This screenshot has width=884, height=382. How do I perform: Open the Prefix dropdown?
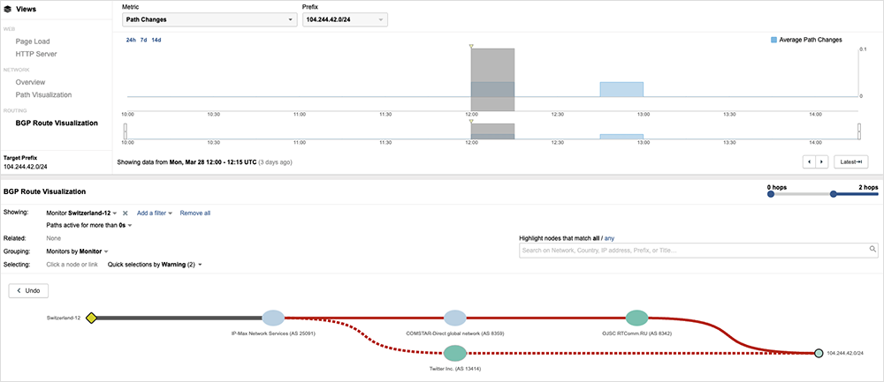click(x=345, y=19)
